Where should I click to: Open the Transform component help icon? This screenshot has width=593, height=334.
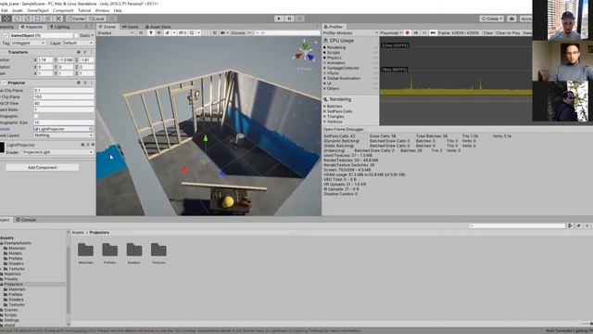79,52
